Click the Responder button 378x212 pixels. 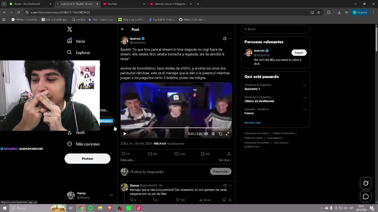[x=221, y=171]
